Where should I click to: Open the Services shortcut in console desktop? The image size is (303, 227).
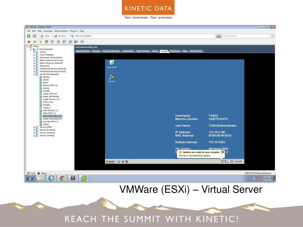pyautogui.click(x=112, y=78)
